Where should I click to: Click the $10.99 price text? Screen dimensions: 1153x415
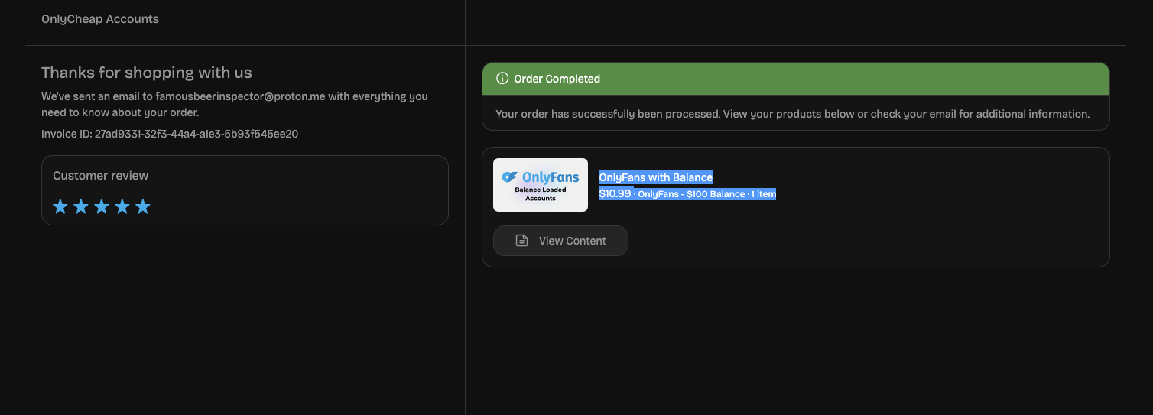point(615,194)
